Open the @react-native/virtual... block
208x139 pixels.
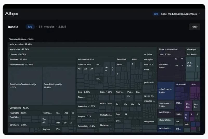pyautogui.click(x=171, y=49)
